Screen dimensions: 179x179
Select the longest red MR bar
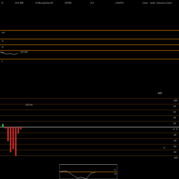point(16,141)
